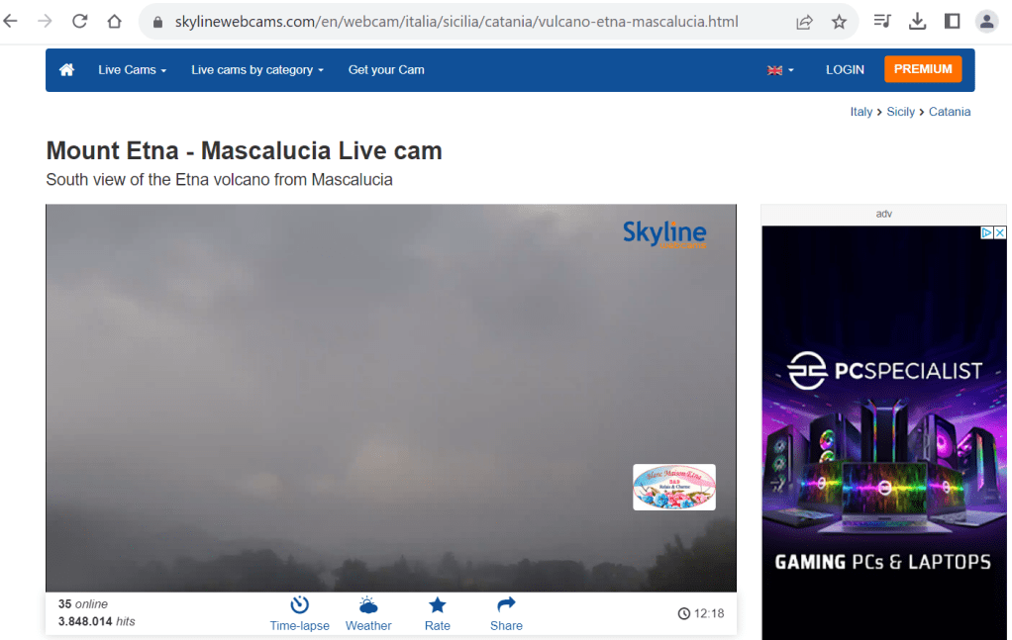Select Get your Cam menu item
This screenshot has height=640, width=1012.
386,70
